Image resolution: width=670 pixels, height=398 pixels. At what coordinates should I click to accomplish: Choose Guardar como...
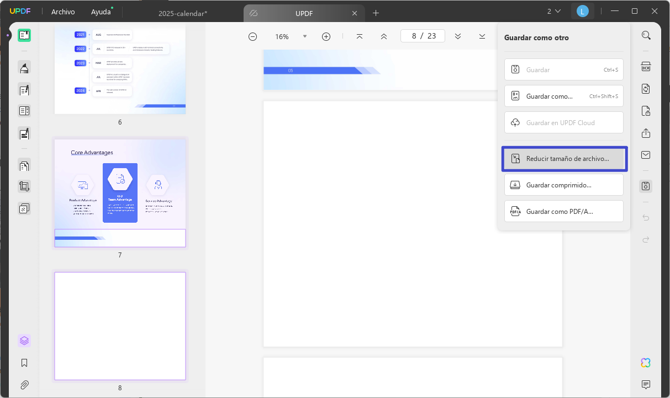pos(563,96)
